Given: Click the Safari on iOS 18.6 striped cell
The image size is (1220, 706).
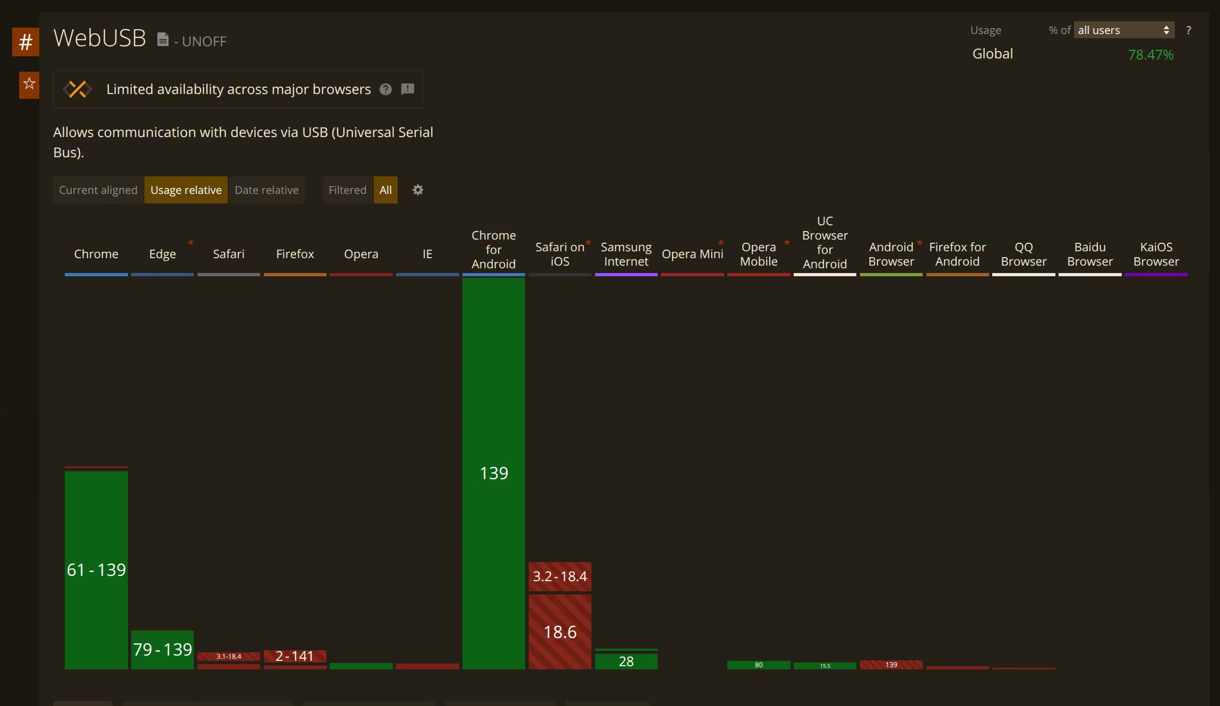Looking at the screenshot, I should (560, 632).
